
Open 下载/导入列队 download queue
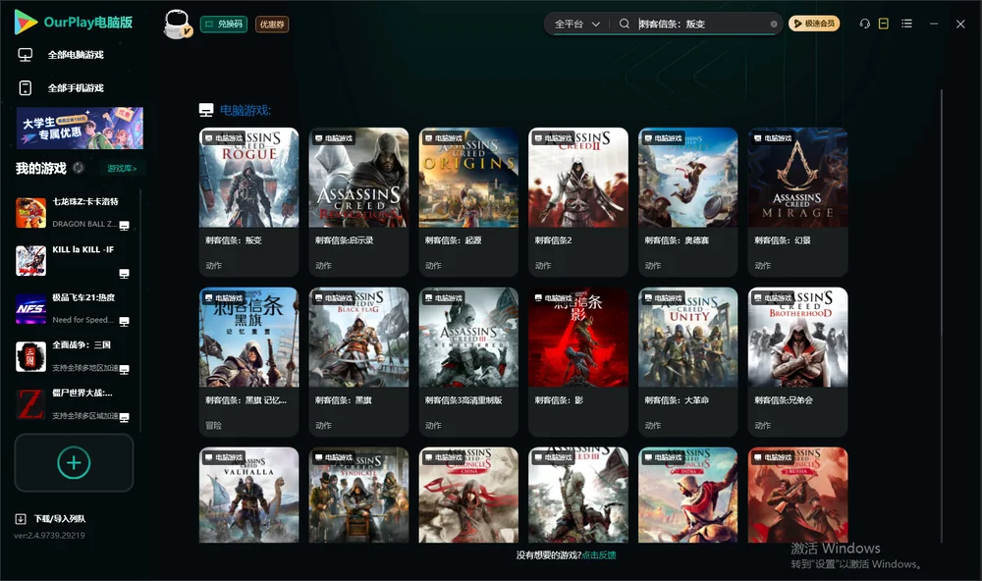click(51, 518)
